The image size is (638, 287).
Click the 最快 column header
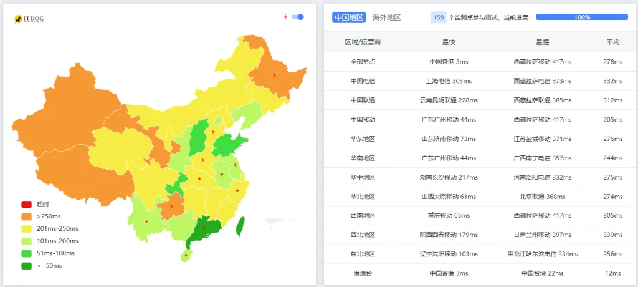(x=449, y=42)
